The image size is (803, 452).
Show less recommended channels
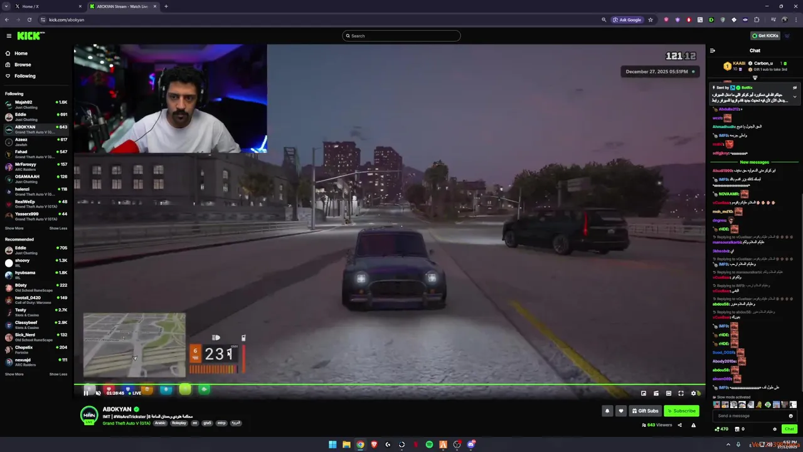[58, 374]
